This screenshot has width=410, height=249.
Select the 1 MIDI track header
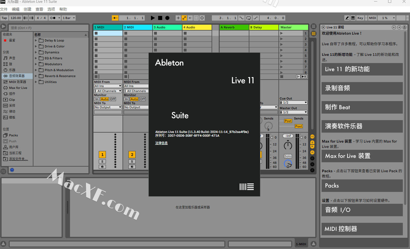[108, 27]
